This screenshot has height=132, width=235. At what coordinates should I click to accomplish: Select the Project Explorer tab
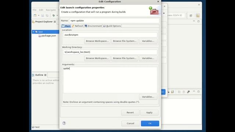[x=44, y=22]
